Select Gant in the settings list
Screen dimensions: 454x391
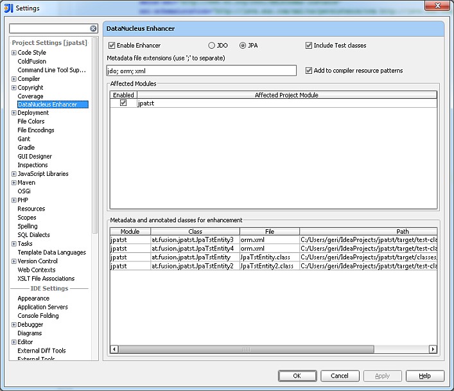point(24,139)
